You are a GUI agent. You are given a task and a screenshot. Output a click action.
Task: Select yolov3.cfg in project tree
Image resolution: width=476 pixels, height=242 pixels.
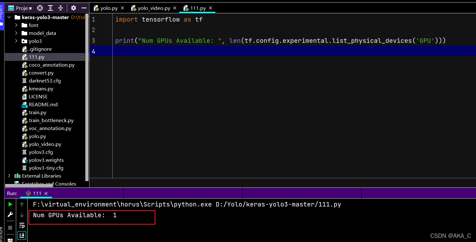click(x=41, y=152)
